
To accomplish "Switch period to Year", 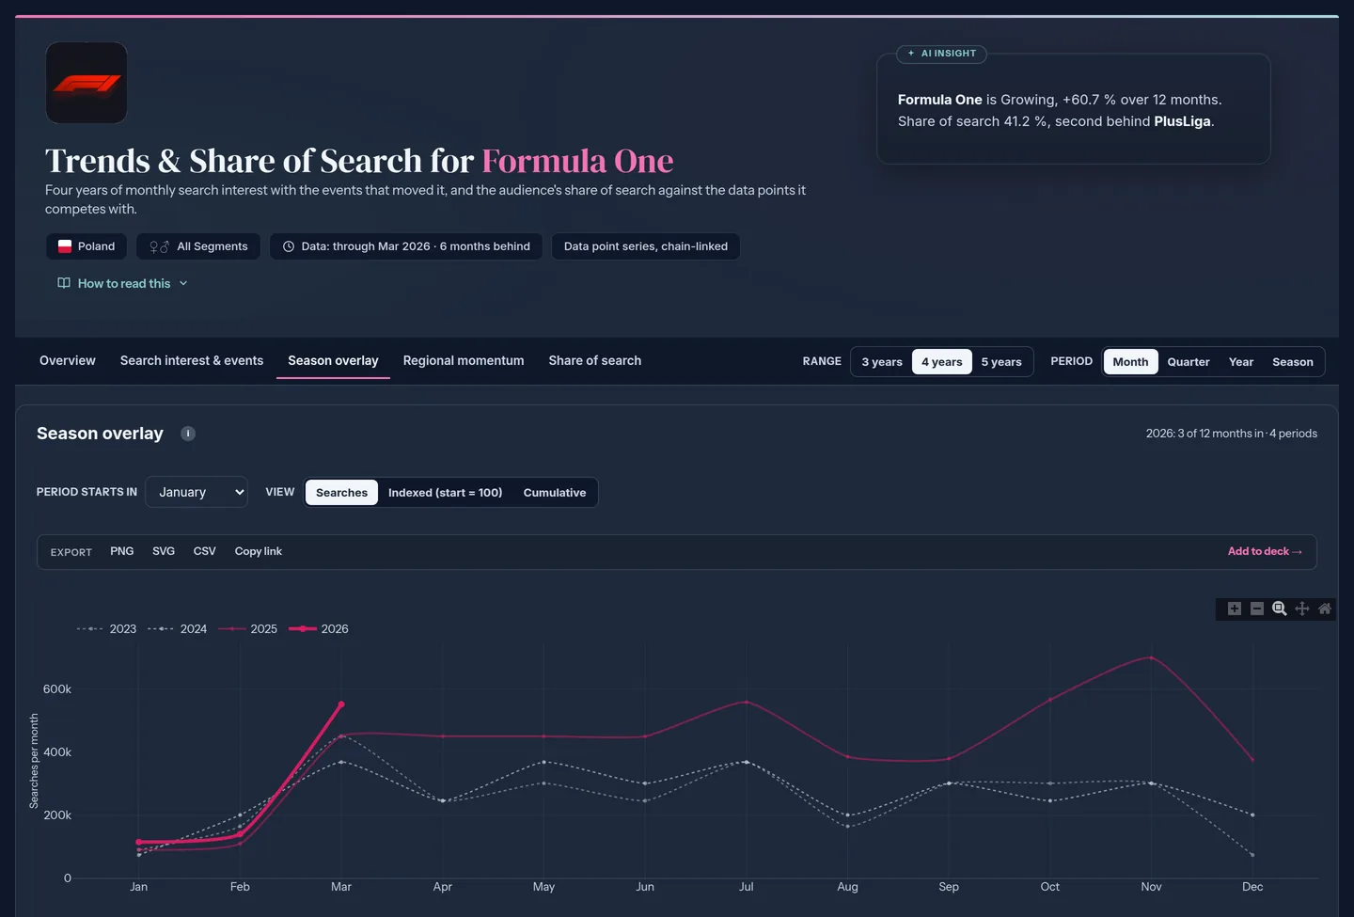I will [x=1241, y=362].
